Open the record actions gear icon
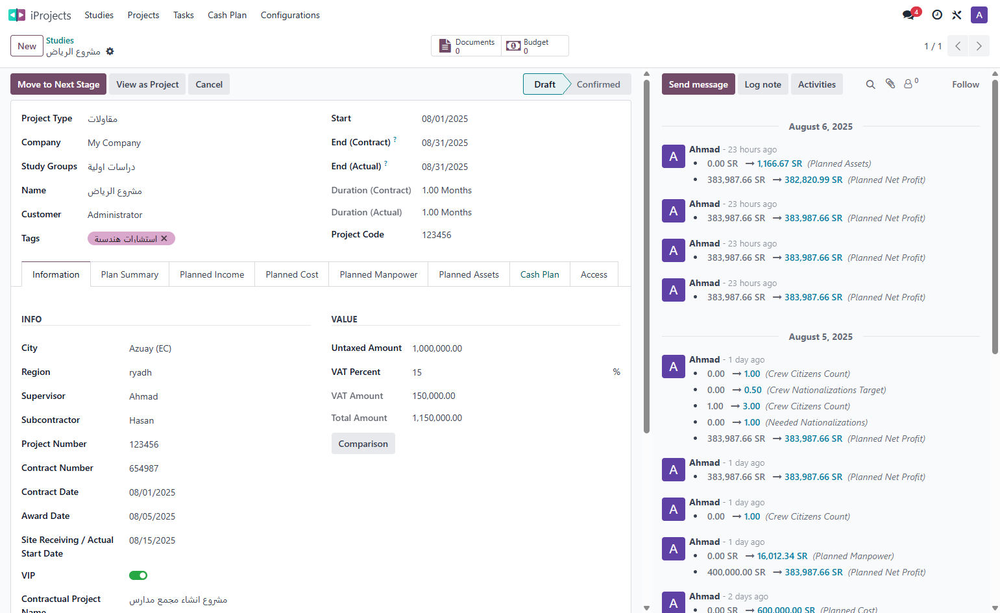 (110, 51)
